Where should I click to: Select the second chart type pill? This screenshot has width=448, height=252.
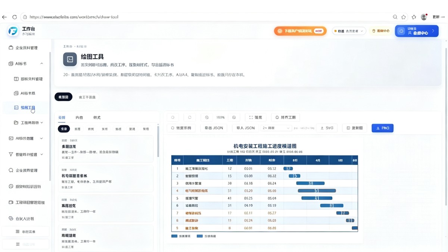[x=87, y=97]
